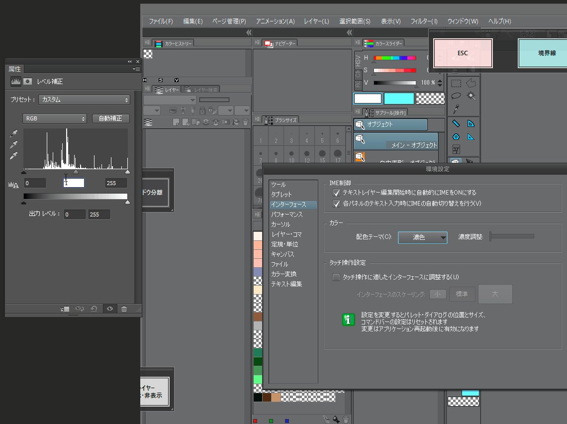Click the midtone input level field
The height and width of the screenshot is (424, 567).
point(74,183)
